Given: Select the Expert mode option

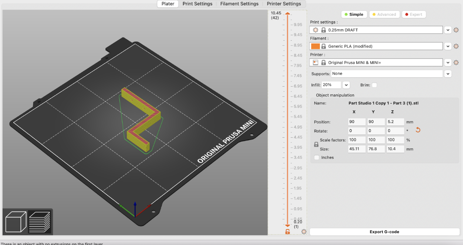Looking at the screenshot, I should pyautogui.click(x=413, y=14).
